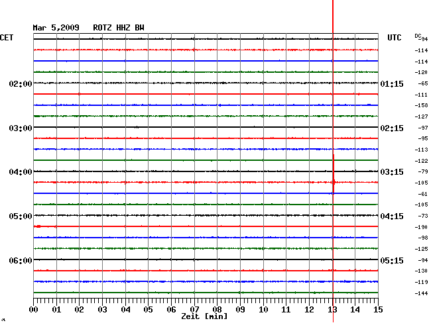Click the DC offset value "-73"

[423, 216]
